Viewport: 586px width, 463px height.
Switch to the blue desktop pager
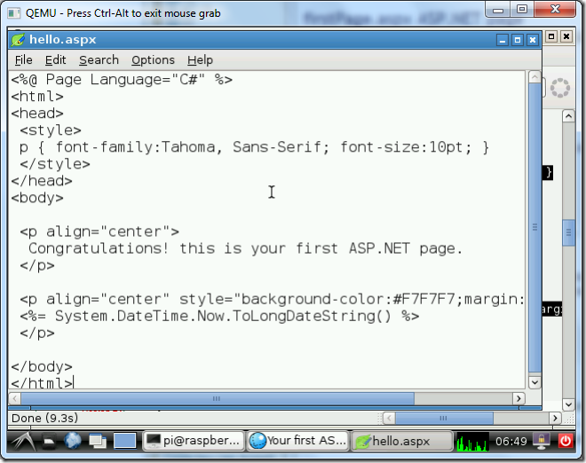tap(125, 441)
